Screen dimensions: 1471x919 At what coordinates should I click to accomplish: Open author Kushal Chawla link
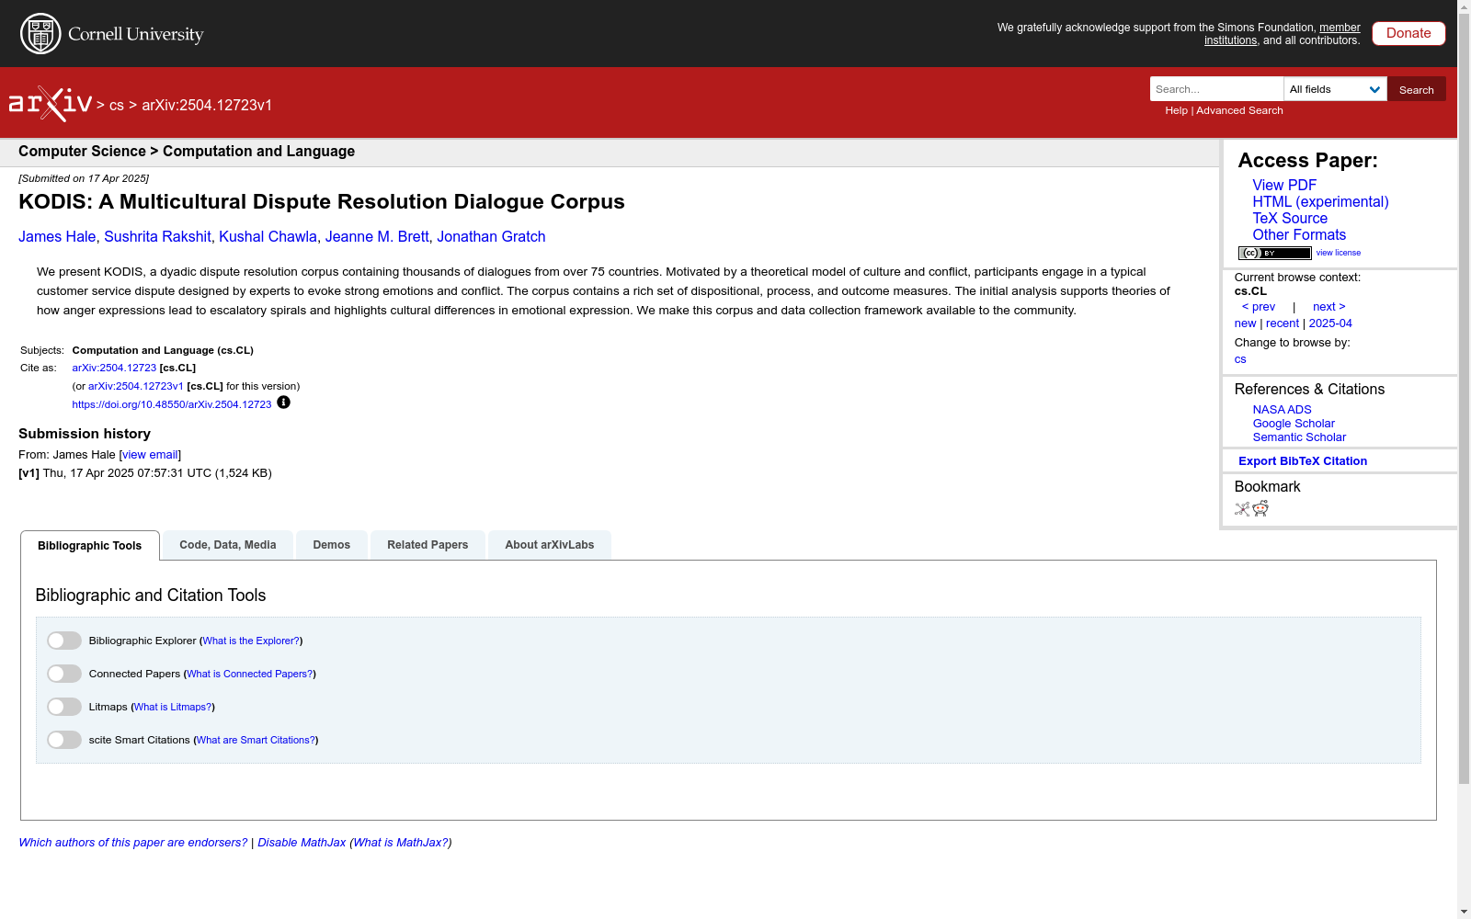[268, 237]
